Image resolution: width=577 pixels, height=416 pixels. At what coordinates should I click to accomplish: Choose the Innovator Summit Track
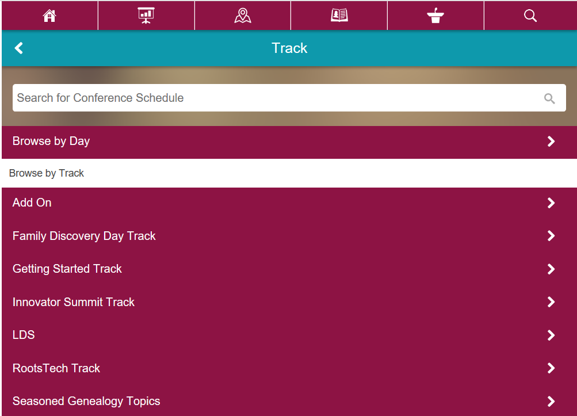pyautogui.click(x=289, y=302)
